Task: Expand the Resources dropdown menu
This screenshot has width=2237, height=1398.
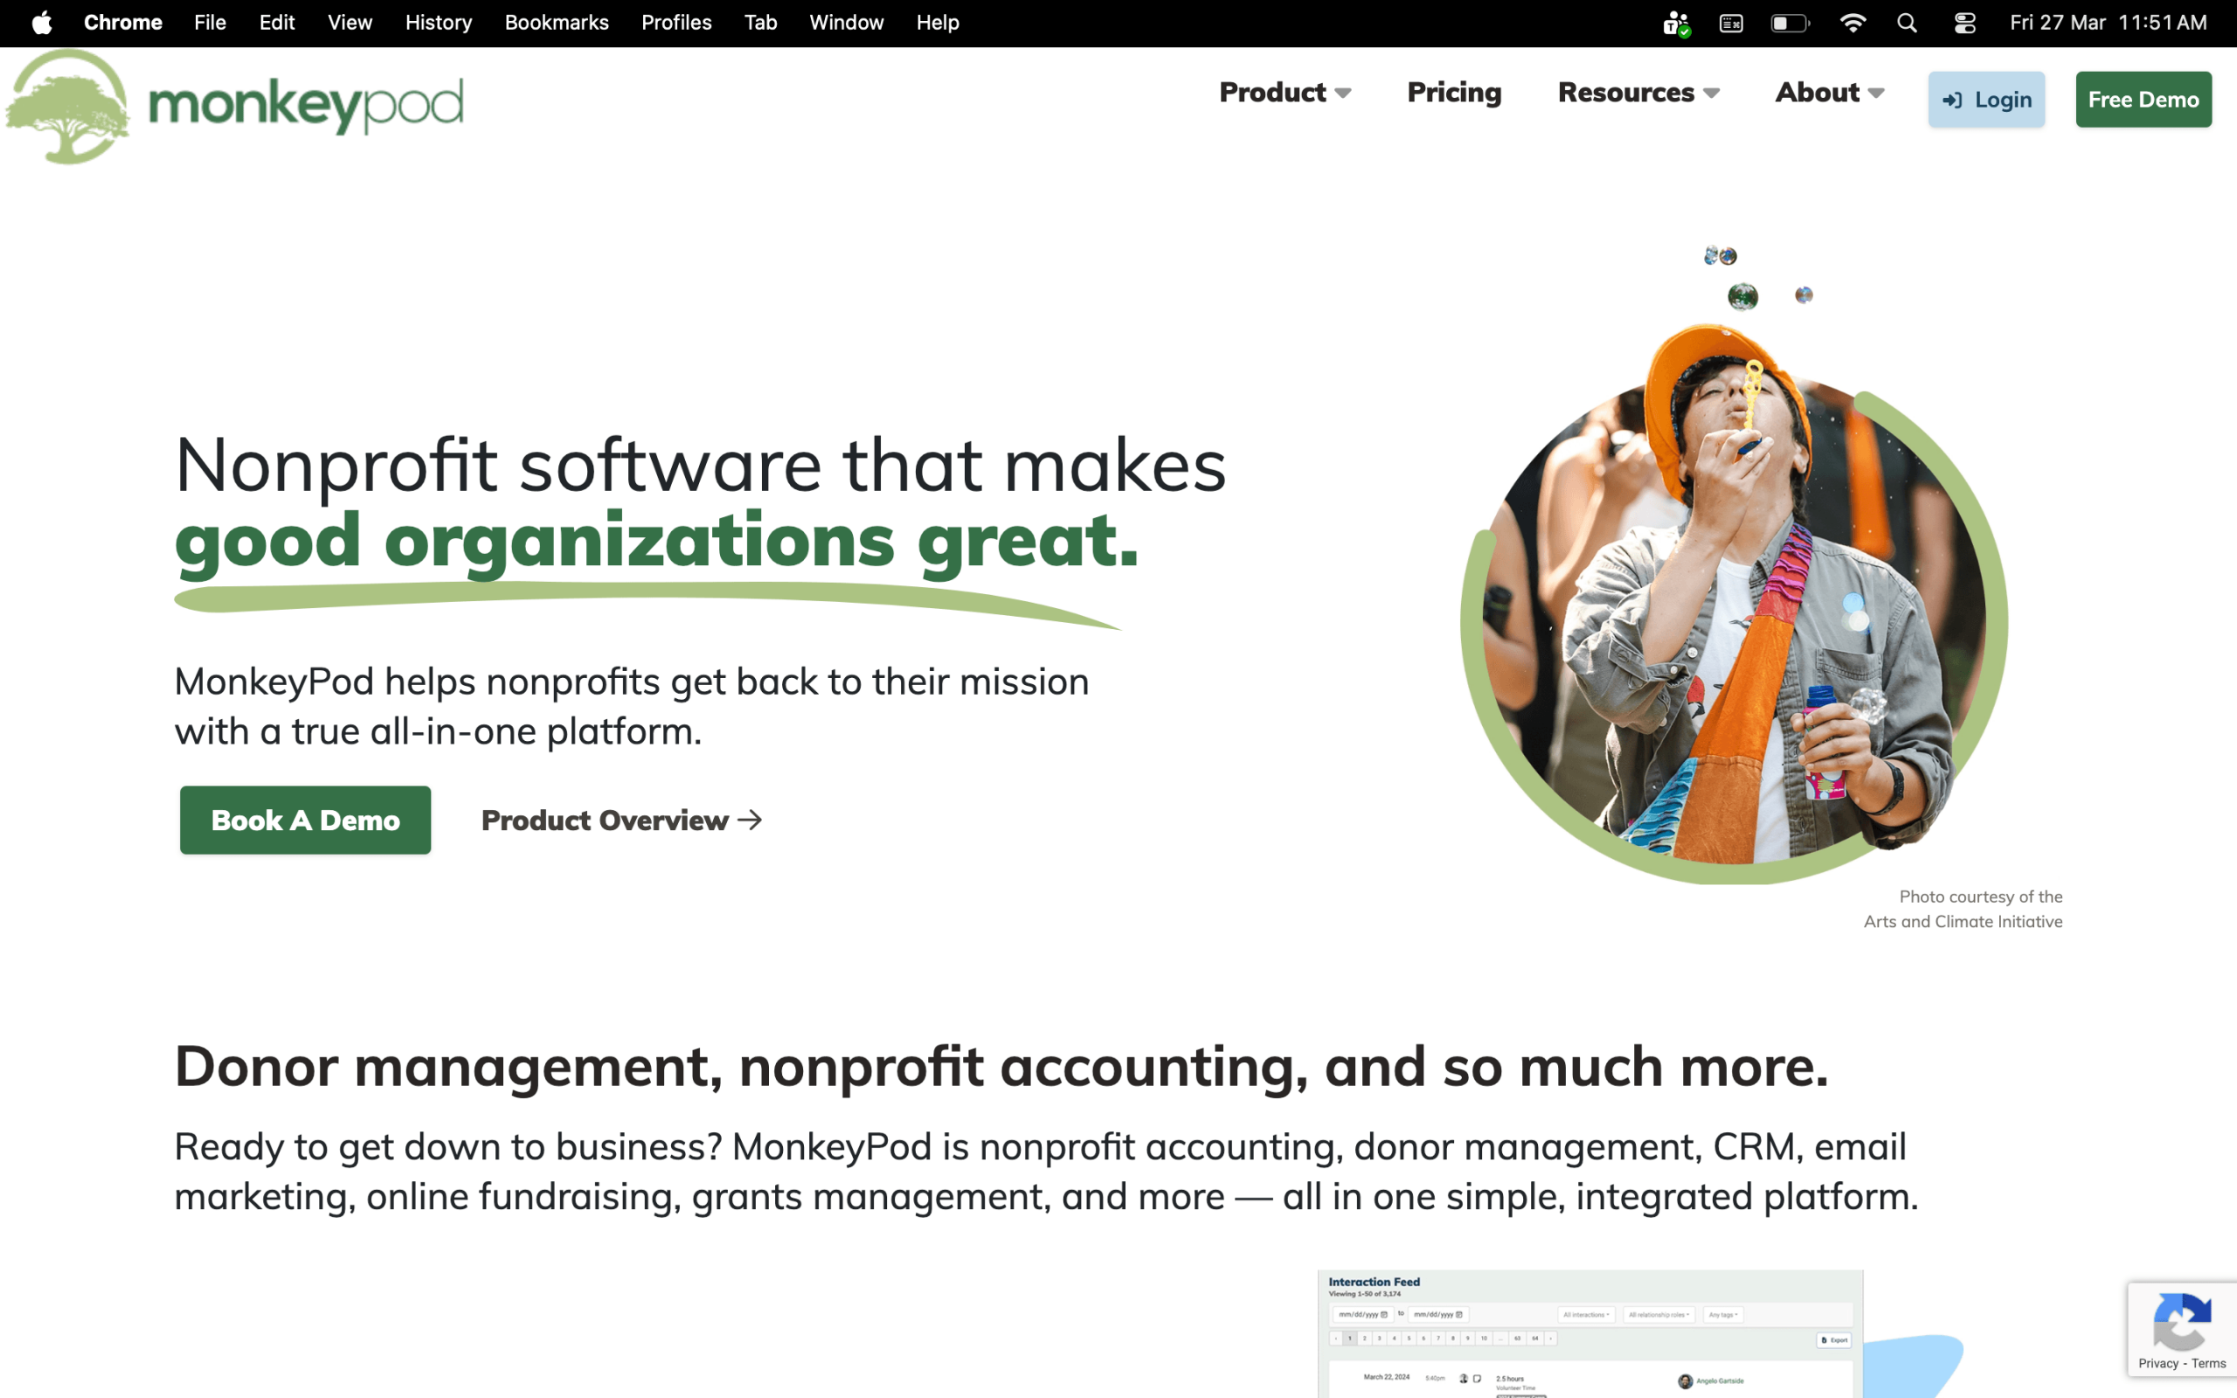Action: click(1638, 93)
